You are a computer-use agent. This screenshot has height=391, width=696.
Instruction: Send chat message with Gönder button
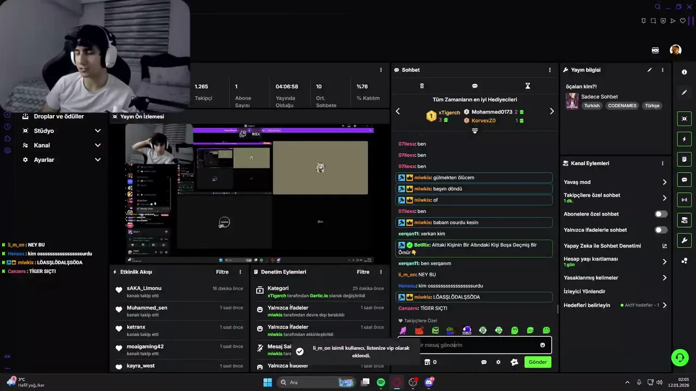[x=538, y=362]
